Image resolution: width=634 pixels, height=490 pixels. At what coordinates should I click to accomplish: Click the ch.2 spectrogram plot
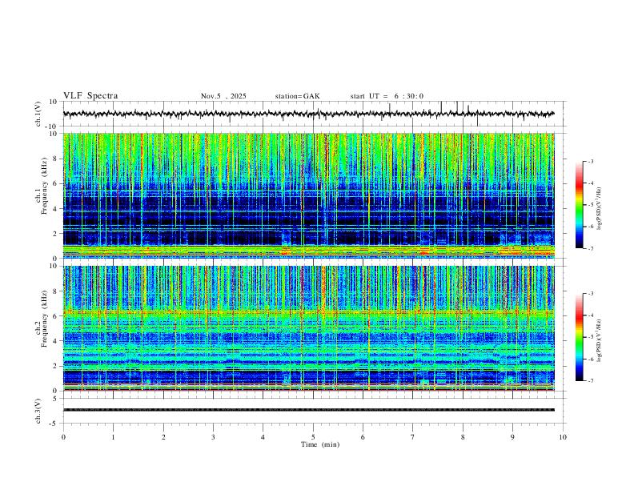[x=309, y=328]
